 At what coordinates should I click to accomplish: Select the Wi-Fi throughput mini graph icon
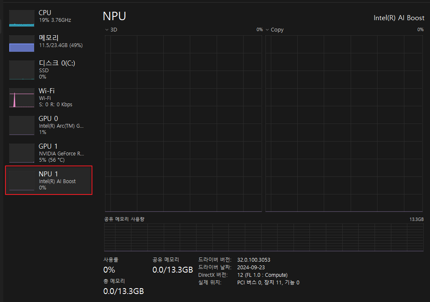coord(21,98)
